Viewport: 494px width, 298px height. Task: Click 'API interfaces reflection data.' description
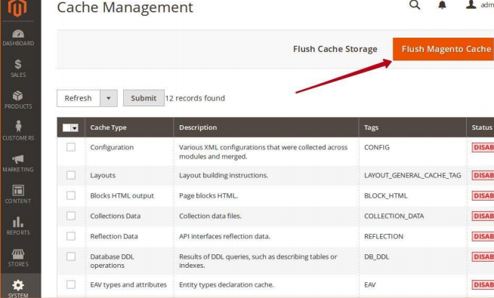point(224,236)
